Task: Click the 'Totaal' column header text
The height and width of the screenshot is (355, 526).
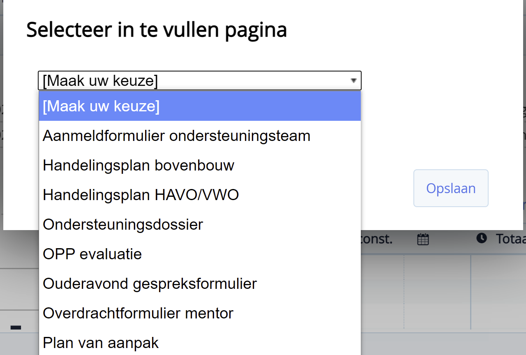Action: [x=510, y=239]
